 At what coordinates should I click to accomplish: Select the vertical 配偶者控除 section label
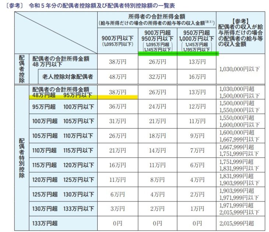tap(22, 69)
